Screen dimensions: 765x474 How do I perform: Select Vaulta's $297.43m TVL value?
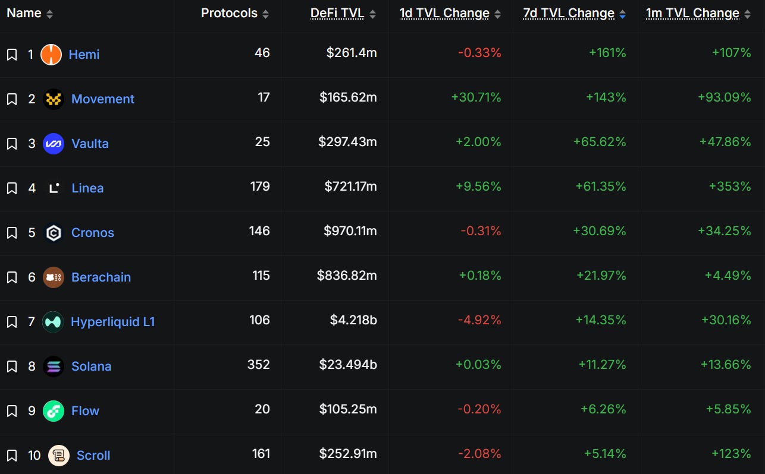tap(347, 142)
